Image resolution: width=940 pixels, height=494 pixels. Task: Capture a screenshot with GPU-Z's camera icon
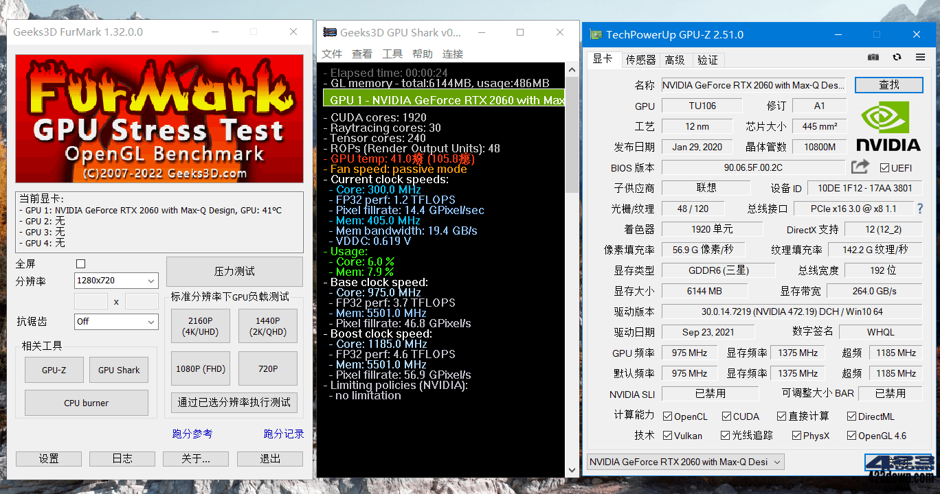click(873, 57)
